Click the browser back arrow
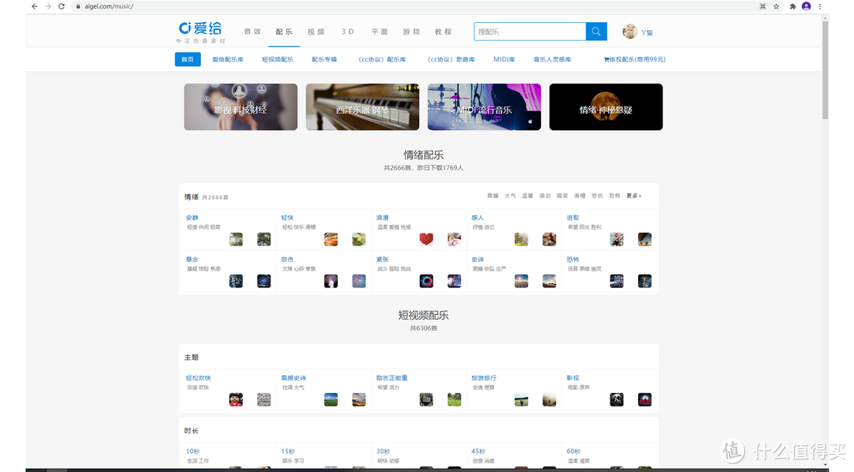 tap(35, 6)
